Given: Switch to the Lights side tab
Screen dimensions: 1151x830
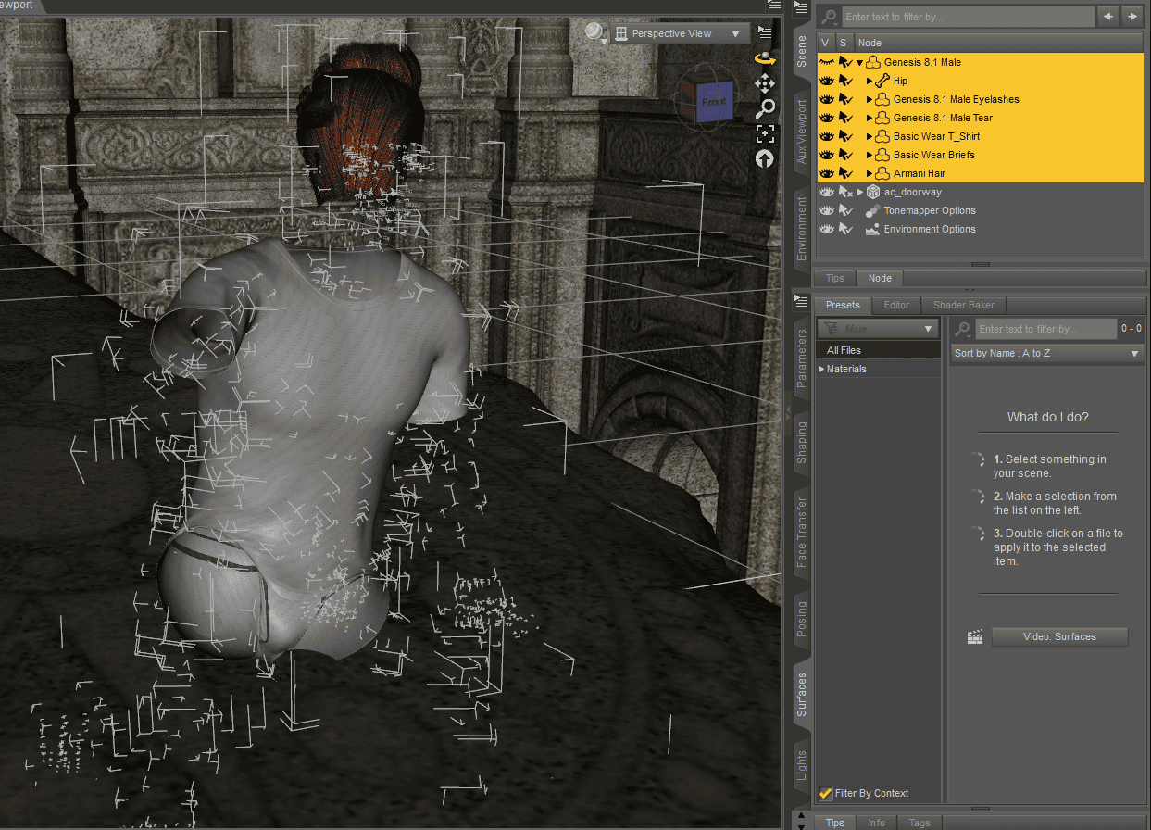Looking at the screenshot, I should click(x=801, y=764).
